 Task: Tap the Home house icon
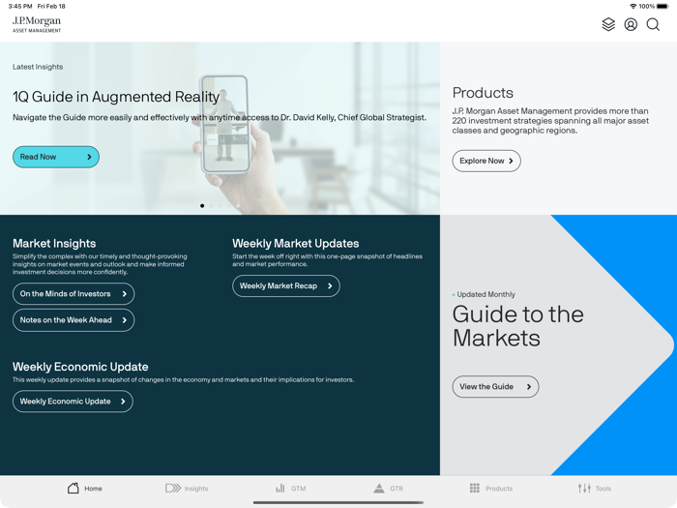click(x=74, y=488)
